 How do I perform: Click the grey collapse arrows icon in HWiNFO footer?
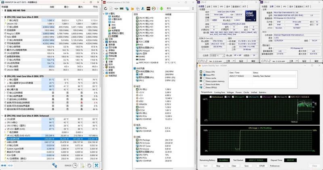pyautogui.click(x=10, y=166)
